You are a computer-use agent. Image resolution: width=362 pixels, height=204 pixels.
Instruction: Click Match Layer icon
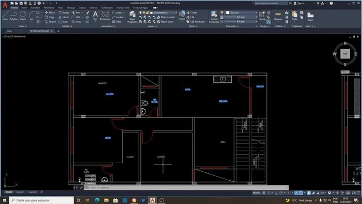point(165,22)
